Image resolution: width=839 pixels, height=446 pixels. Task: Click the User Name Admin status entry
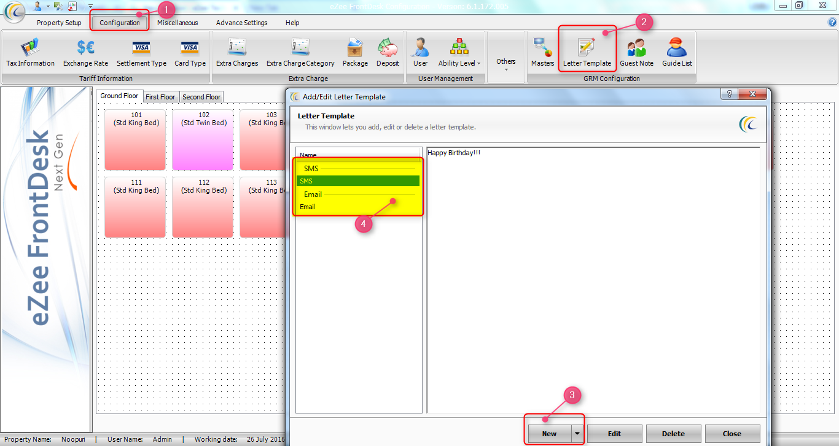click(139, 439)
